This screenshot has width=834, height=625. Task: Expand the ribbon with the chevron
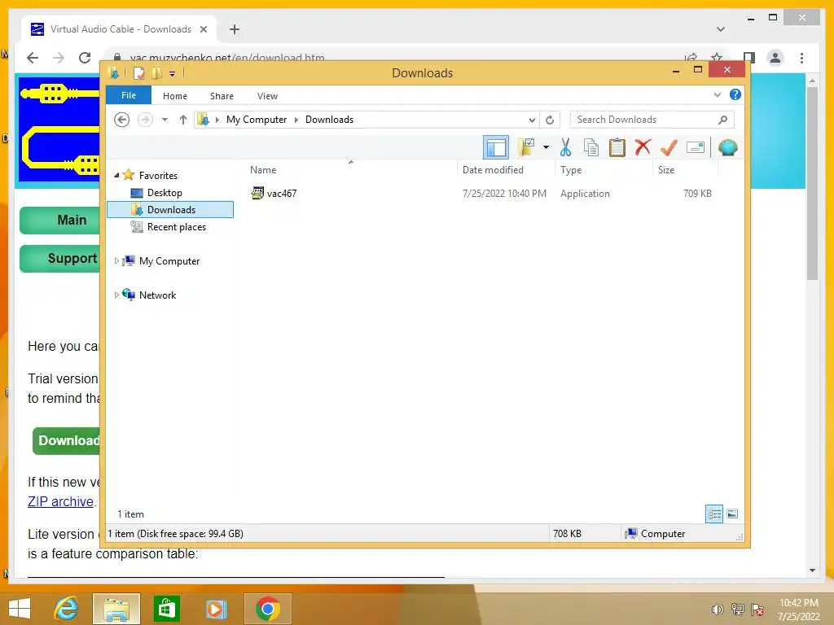point(717,95)
